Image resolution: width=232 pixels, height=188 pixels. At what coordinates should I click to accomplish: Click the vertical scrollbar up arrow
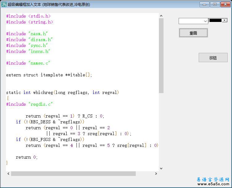(x=161, y=16)
